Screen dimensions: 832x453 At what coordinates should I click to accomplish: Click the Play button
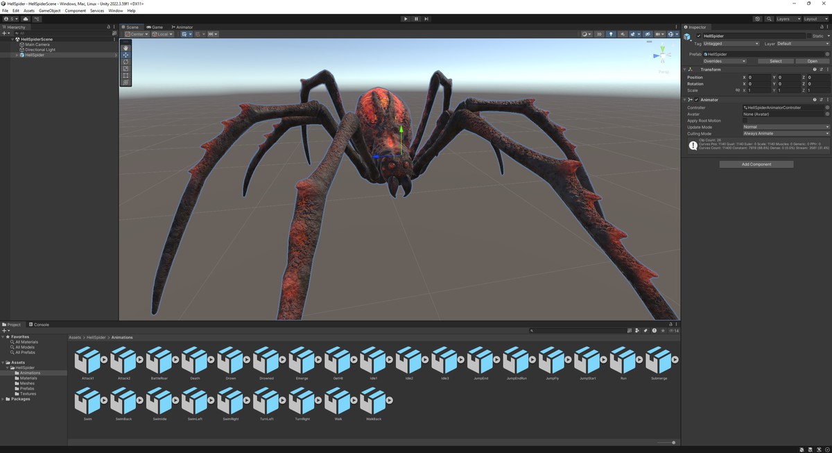(x=406, y=19)
